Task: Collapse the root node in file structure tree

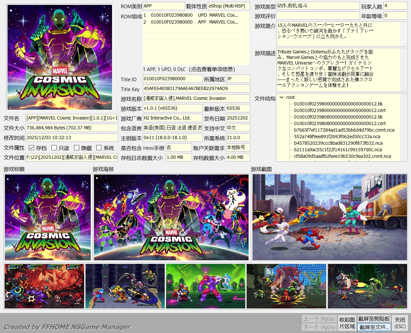Action: point(281,97)
